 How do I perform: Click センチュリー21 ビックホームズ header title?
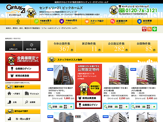tap(61, 8)
